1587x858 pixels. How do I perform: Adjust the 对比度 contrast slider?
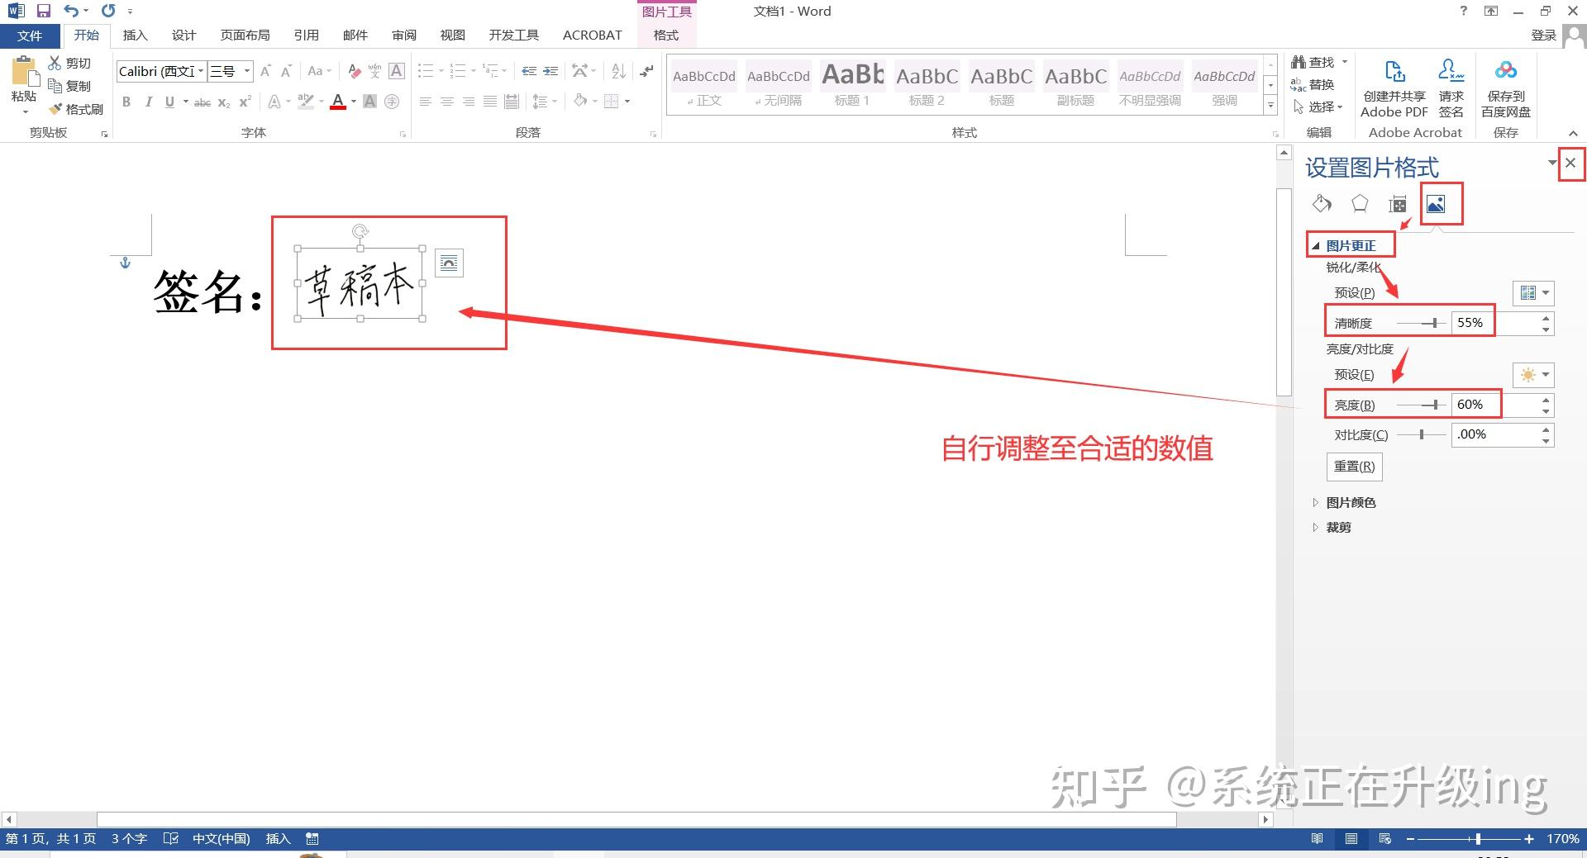click(x=1421, y=434)
